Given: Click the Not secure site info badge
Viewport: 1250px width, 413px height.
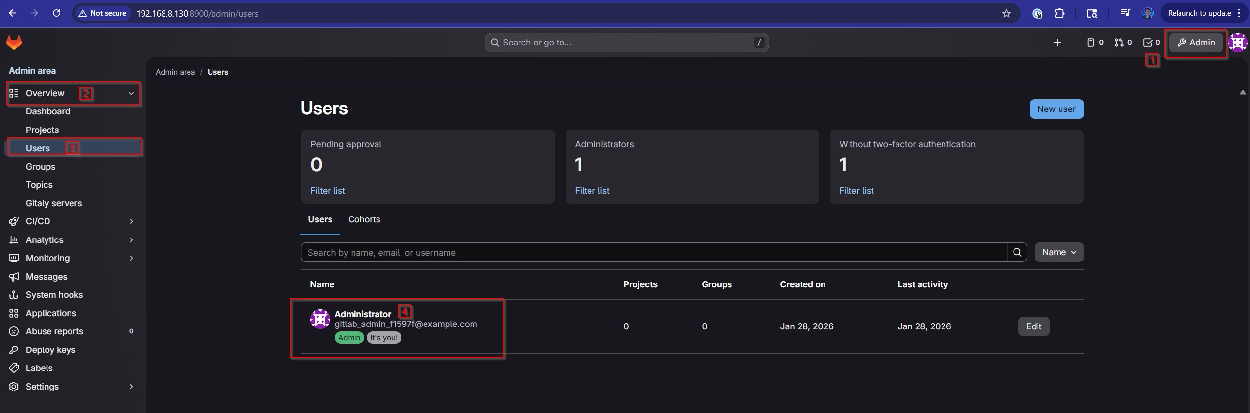Looking at the screenshot, I should 103,13.
